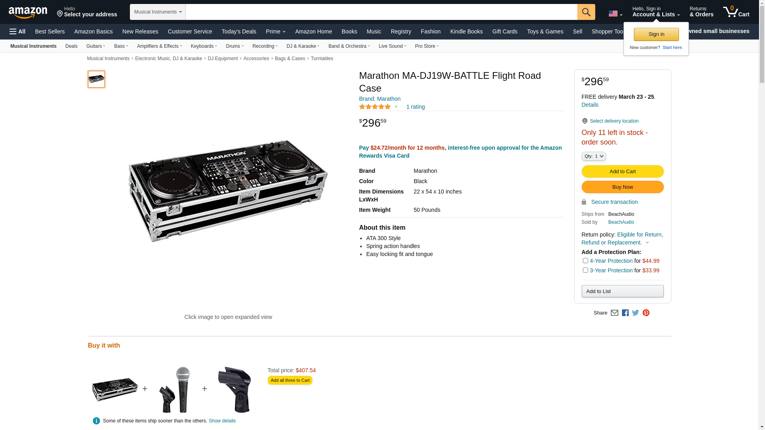Open the Guitars submenu
Image resolution: width=765 pixels, height=430 pixels.
coord(96,46)
